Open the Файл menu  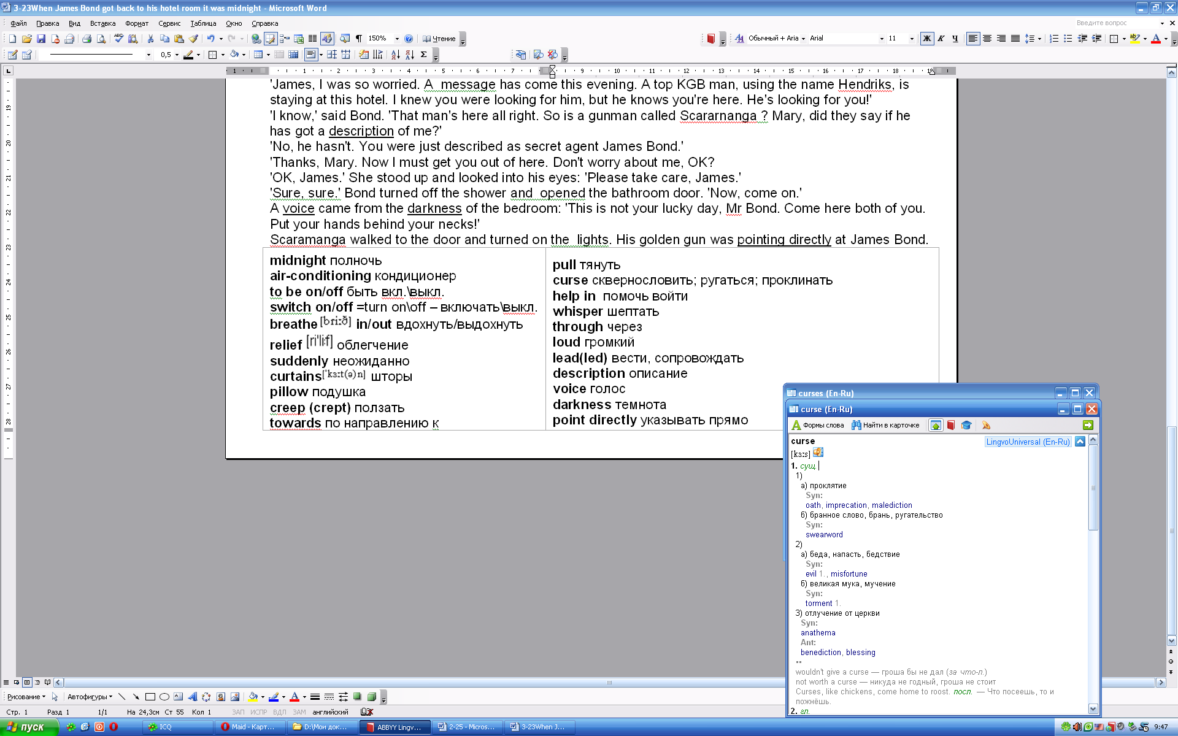18,23
